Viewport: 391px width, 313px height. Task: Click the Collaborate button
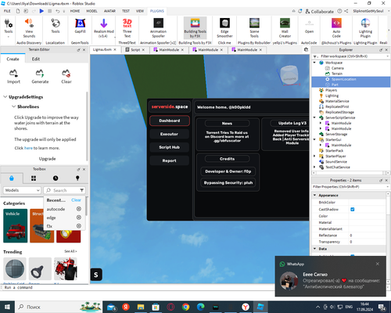320,11
